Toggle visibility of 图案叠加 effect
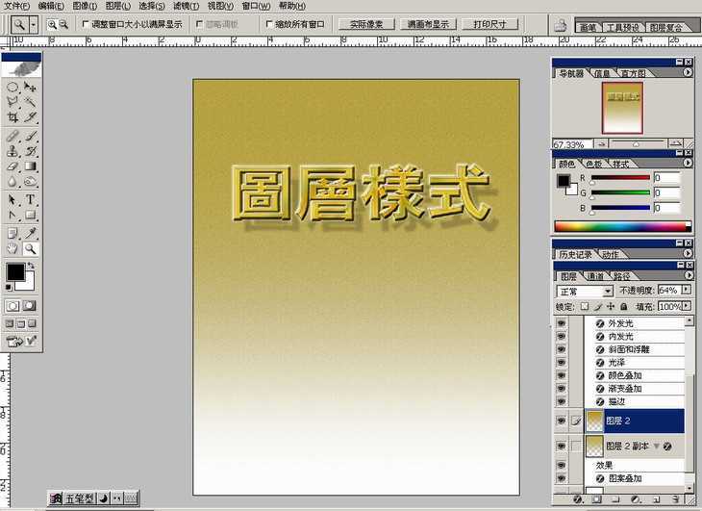702x511 pixels. coord(561,478)
